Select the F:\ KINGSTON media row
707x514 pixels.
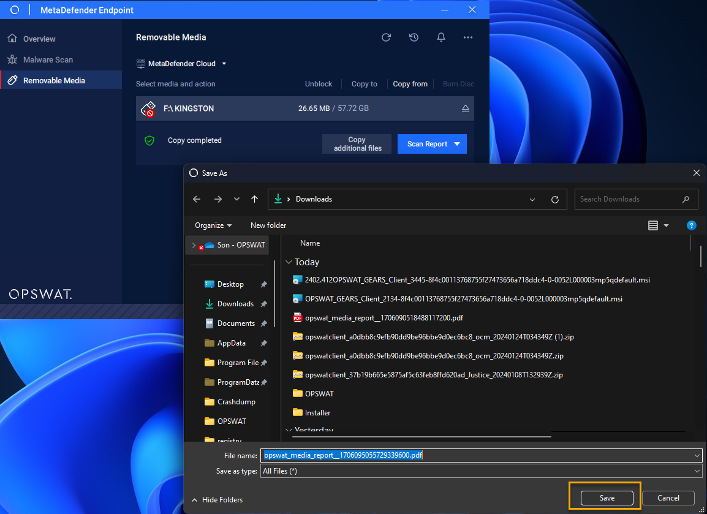pos(305,108)
